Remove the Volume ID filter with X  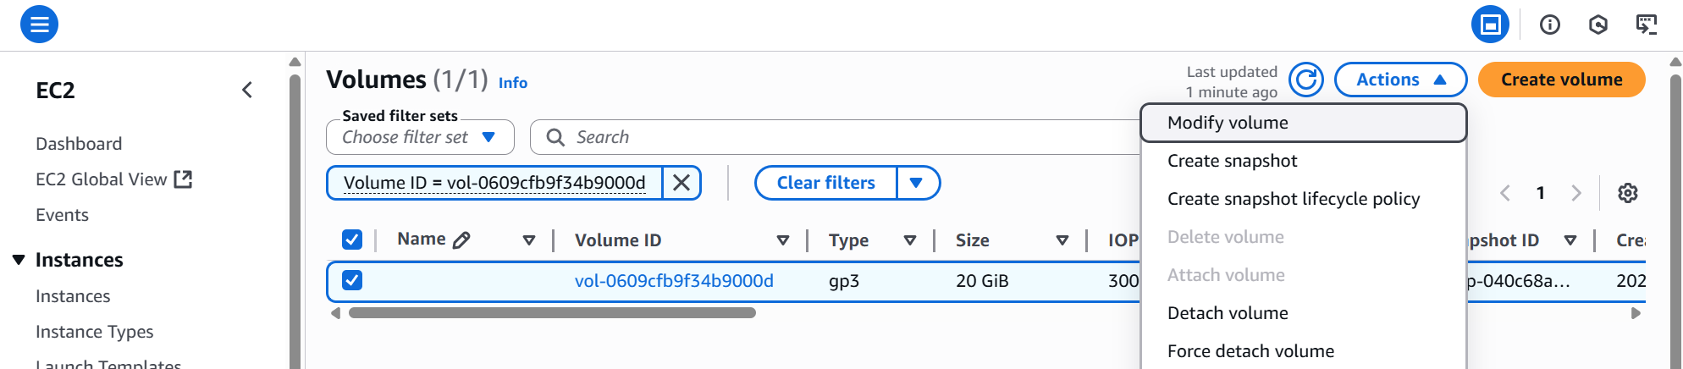click(x=681, y=183)
